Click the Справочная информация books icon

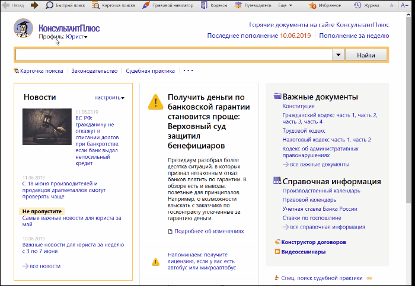(277, 181)
